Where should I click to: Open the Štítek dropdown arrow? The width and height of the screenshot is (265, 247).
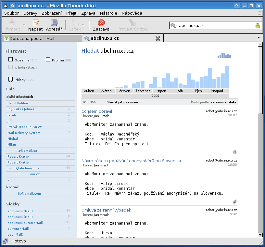(83, 25)
